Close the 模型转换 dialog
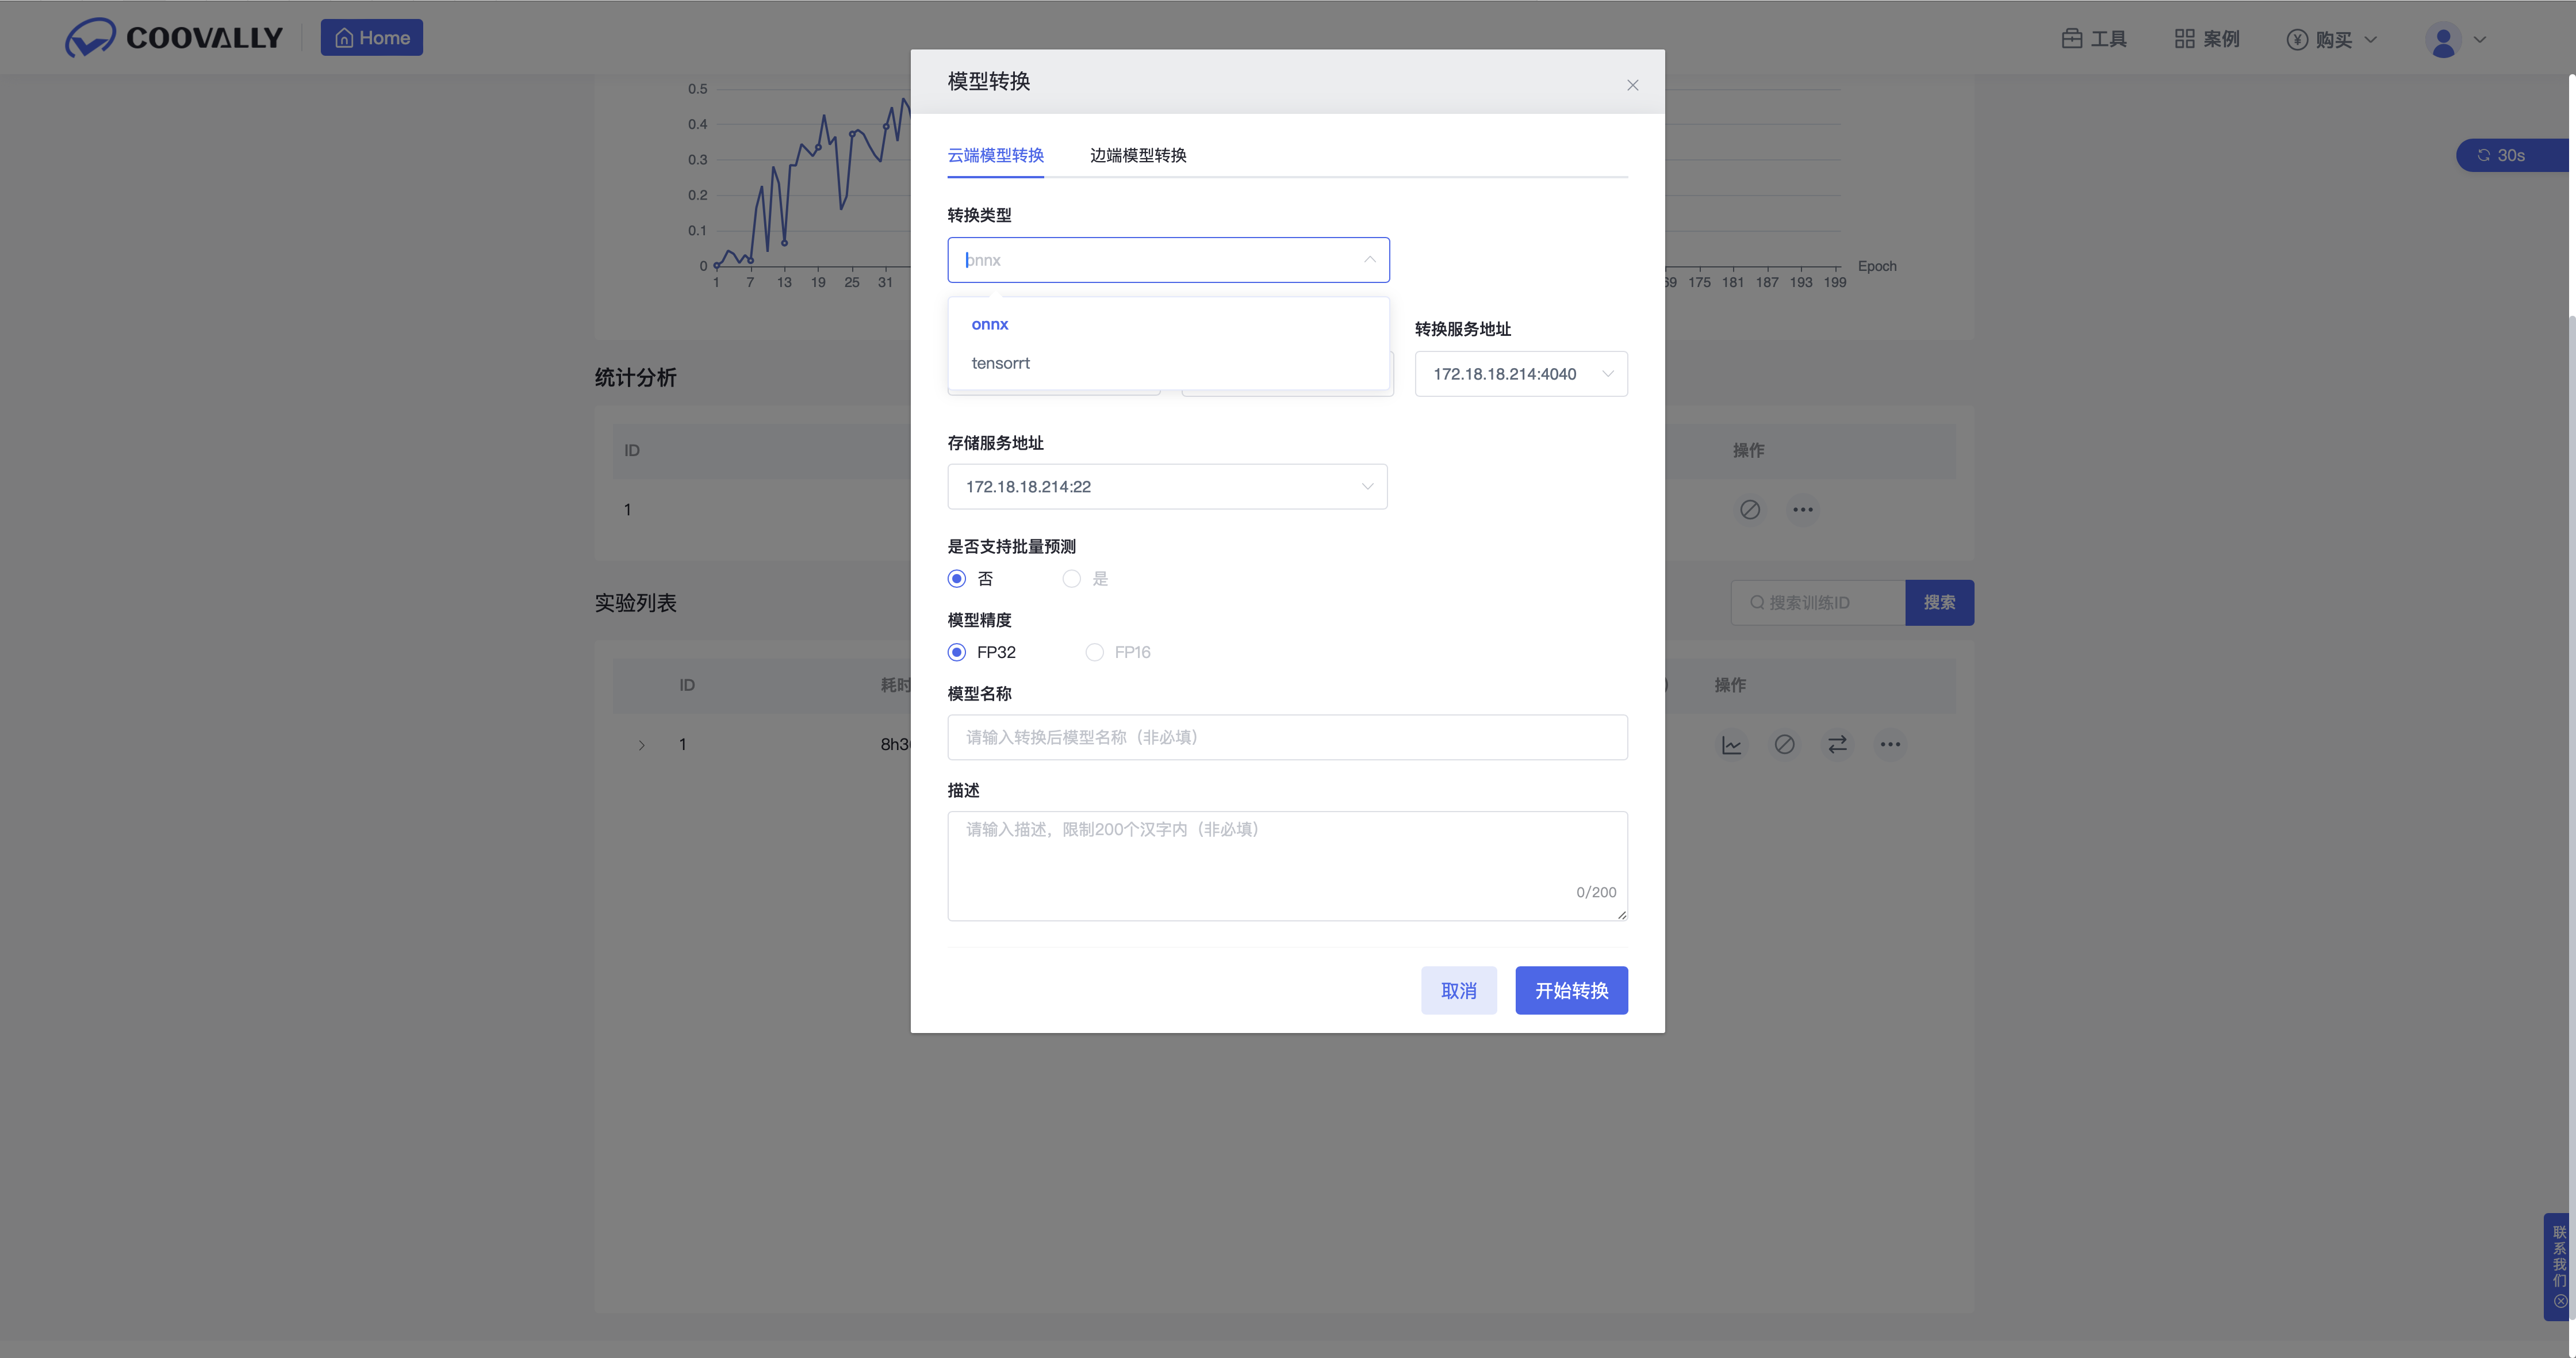 pos(1632,85)
